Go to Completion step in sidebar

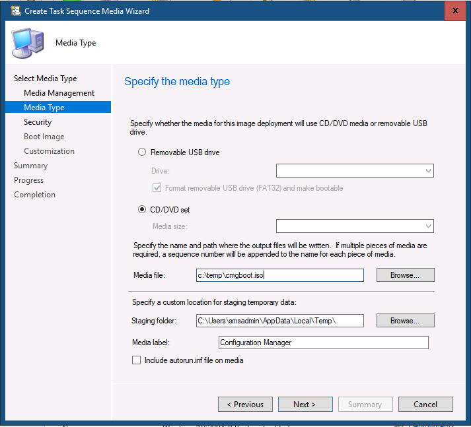34,195
